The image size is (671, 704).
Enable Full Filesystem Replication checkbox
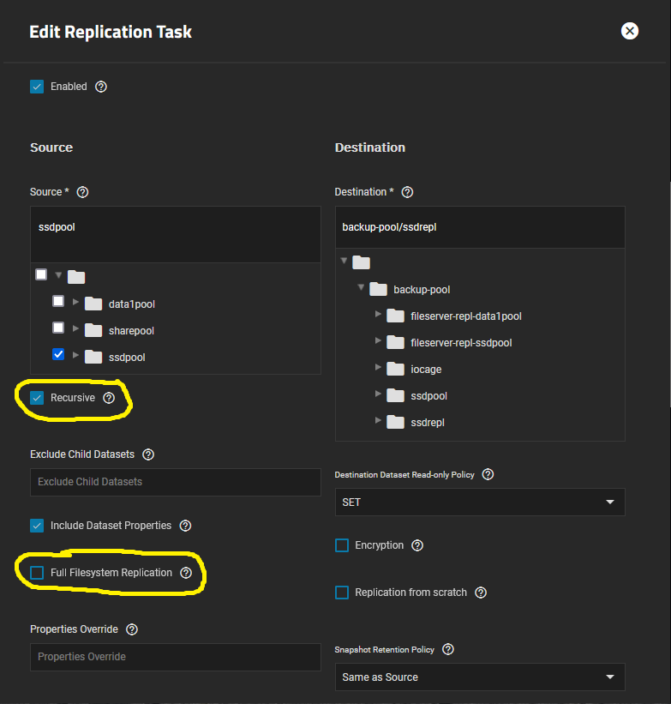pyautogui.click(x=37, y=573)
